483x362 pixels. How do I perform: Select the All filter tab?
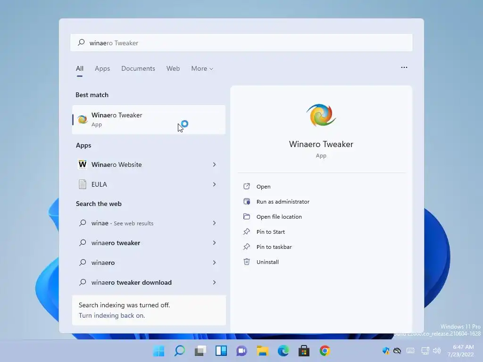click(x=79, y=68)
